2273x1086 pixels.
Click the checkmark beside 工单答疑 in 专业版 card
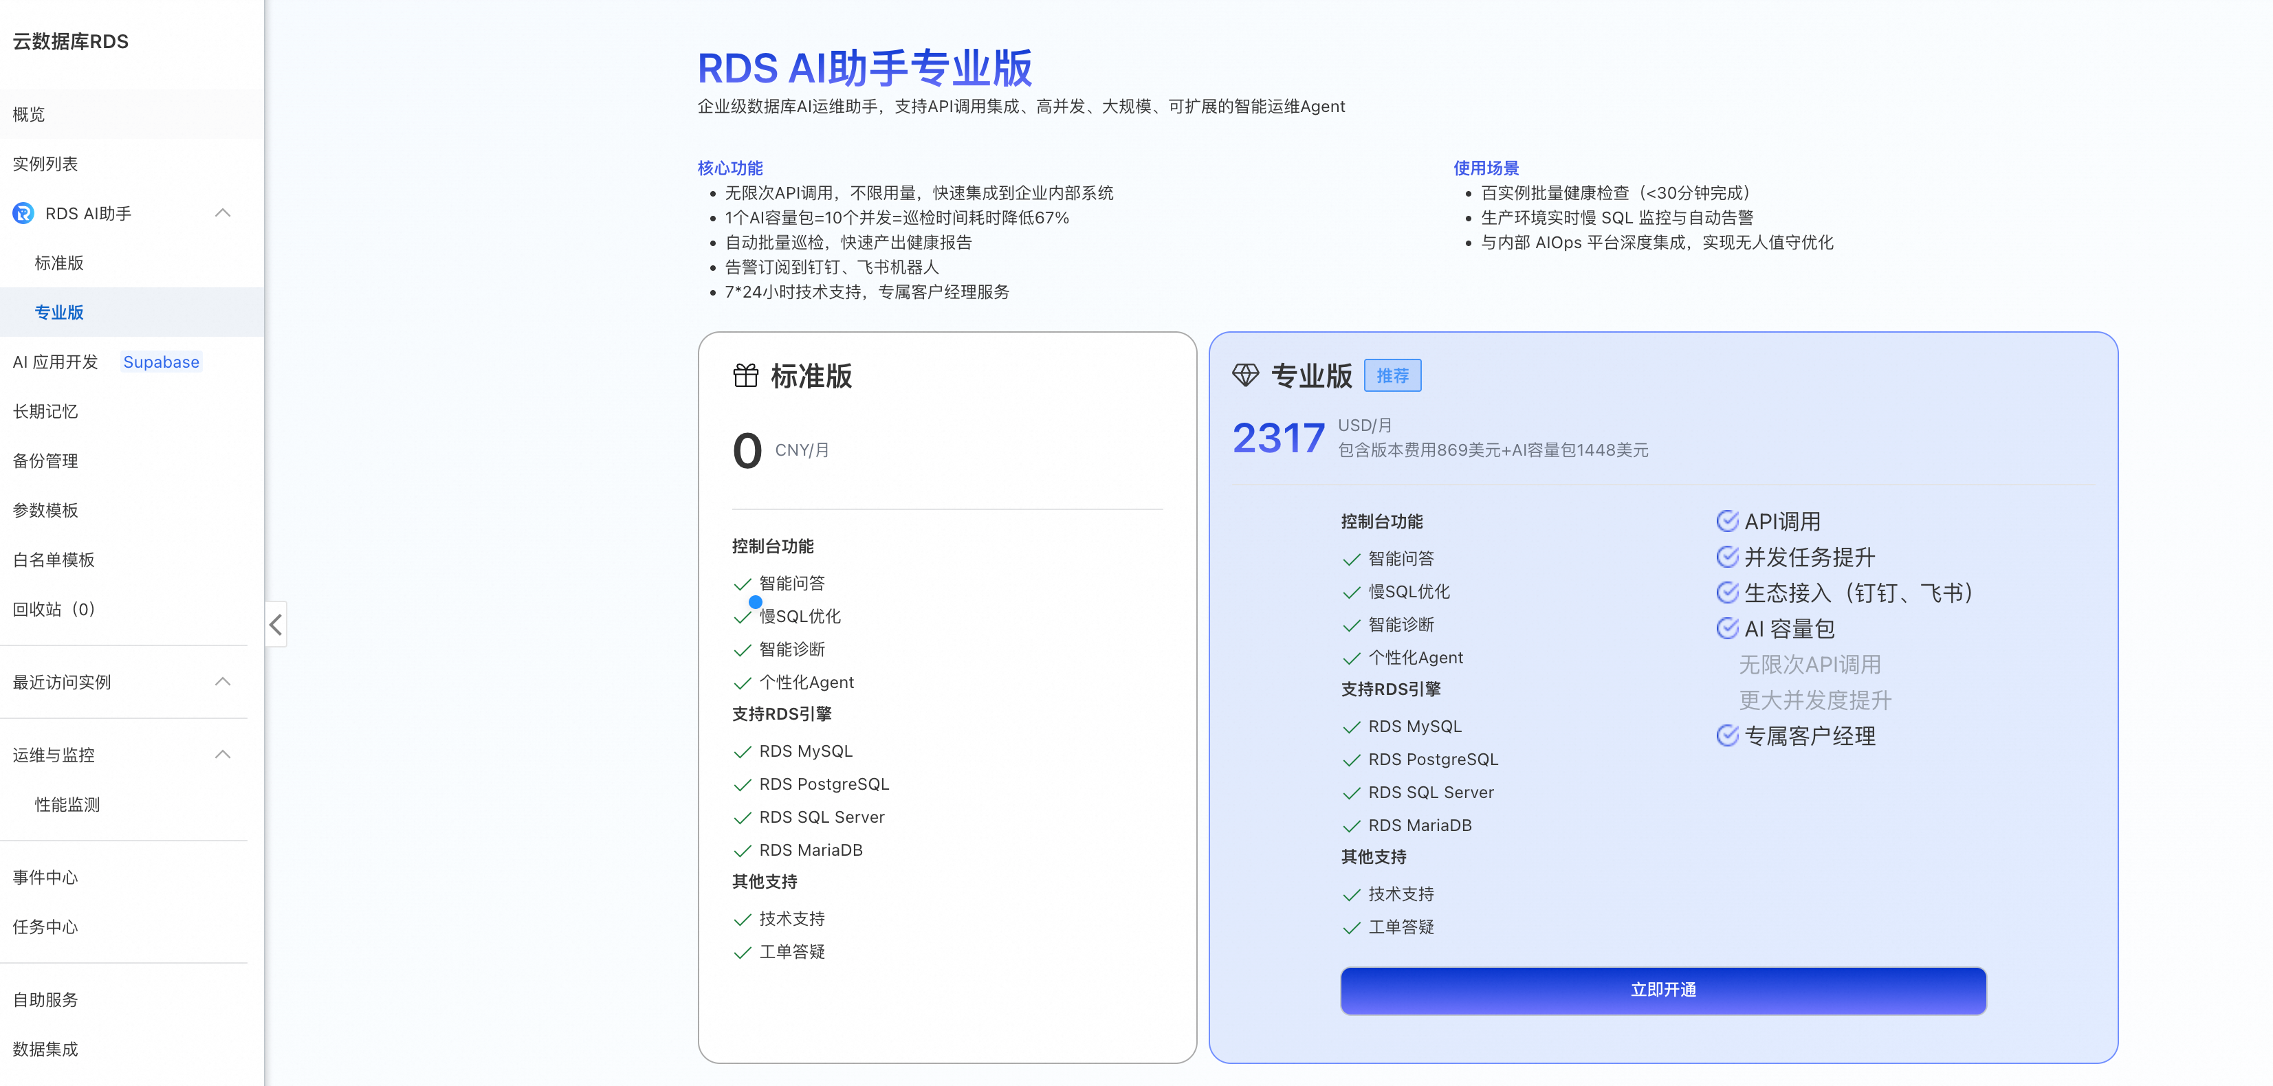pos(1351,928)
